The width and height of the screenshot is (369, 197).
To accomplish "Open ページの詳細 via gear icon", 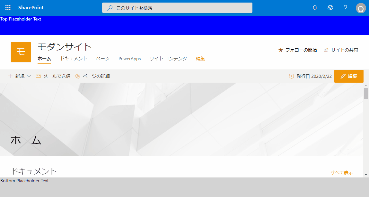I will click(78, 76).
